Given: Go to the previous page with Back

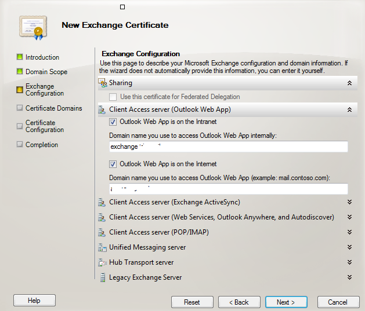Looking at the screenshot, I should click(239, 302).
